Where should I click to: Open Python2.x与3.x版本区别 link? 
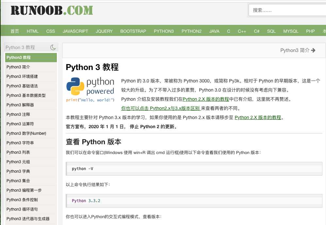(160, 109)
